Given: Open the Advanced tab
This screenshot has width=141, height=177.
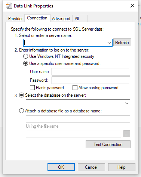Looking at the screenshot, I should (61, 19).
